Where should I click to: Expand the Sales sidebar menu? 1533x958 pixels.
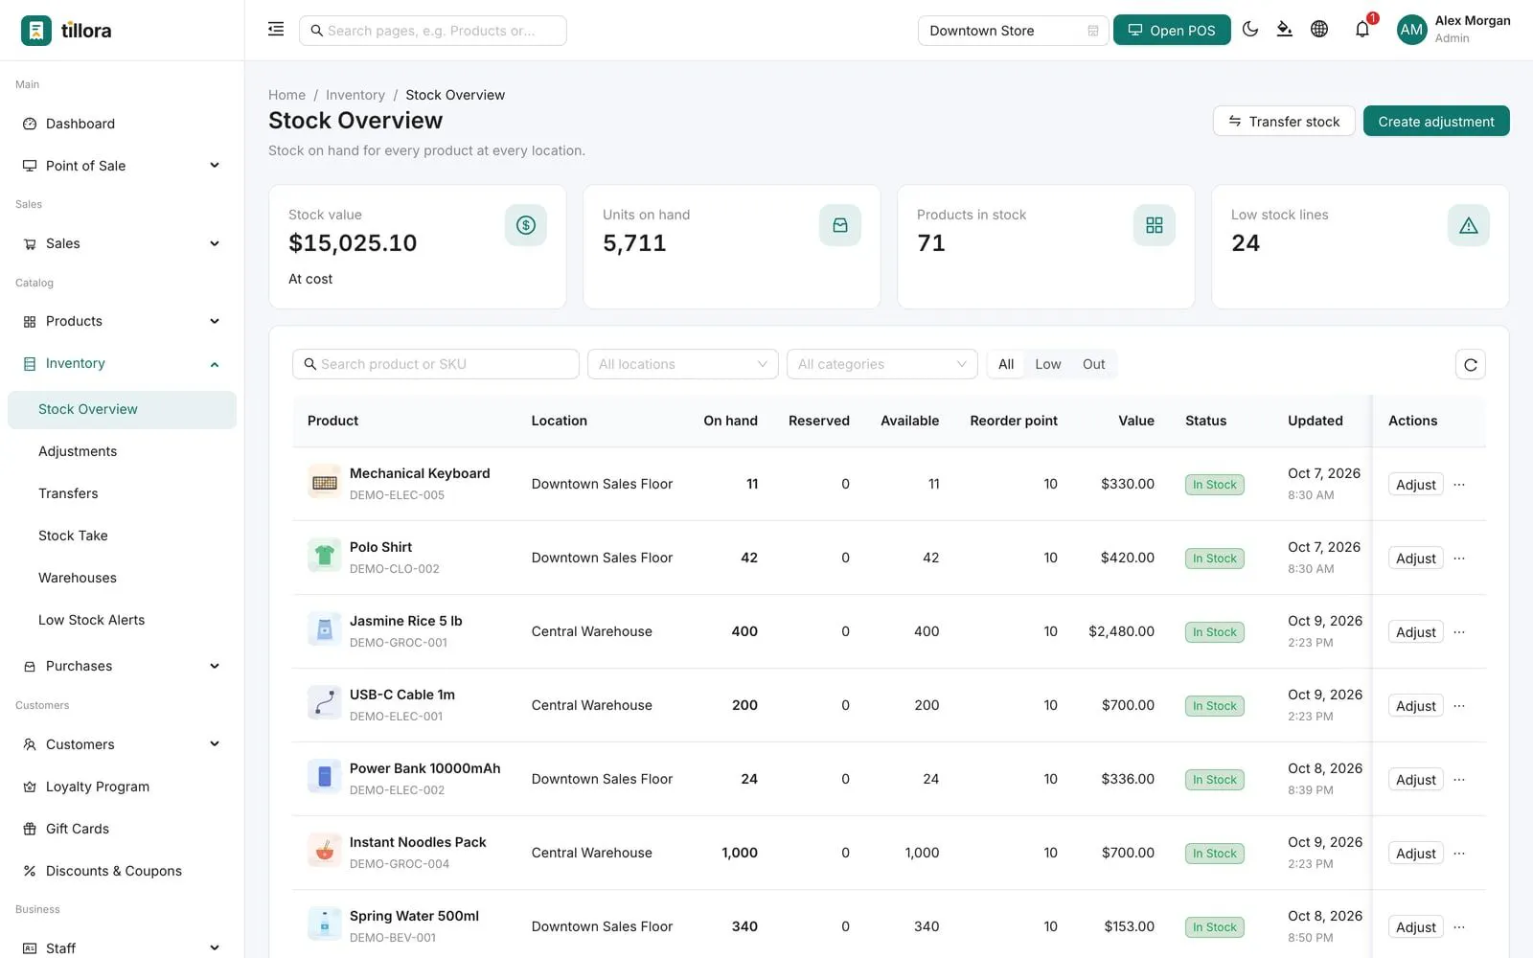pos(122,243)
